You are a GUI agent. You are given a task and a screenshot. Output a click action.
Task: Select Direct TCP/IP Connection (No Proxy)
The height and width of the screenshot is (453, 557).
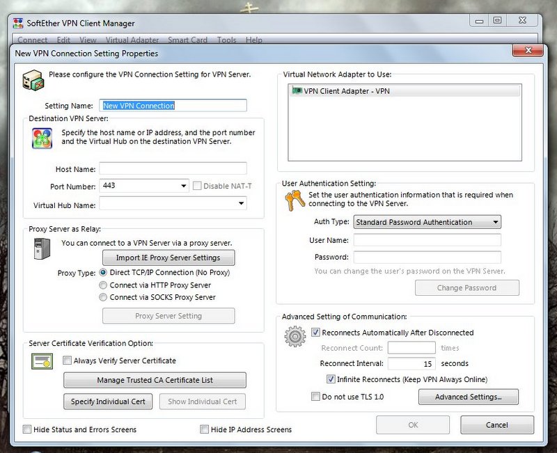point(103,273)
